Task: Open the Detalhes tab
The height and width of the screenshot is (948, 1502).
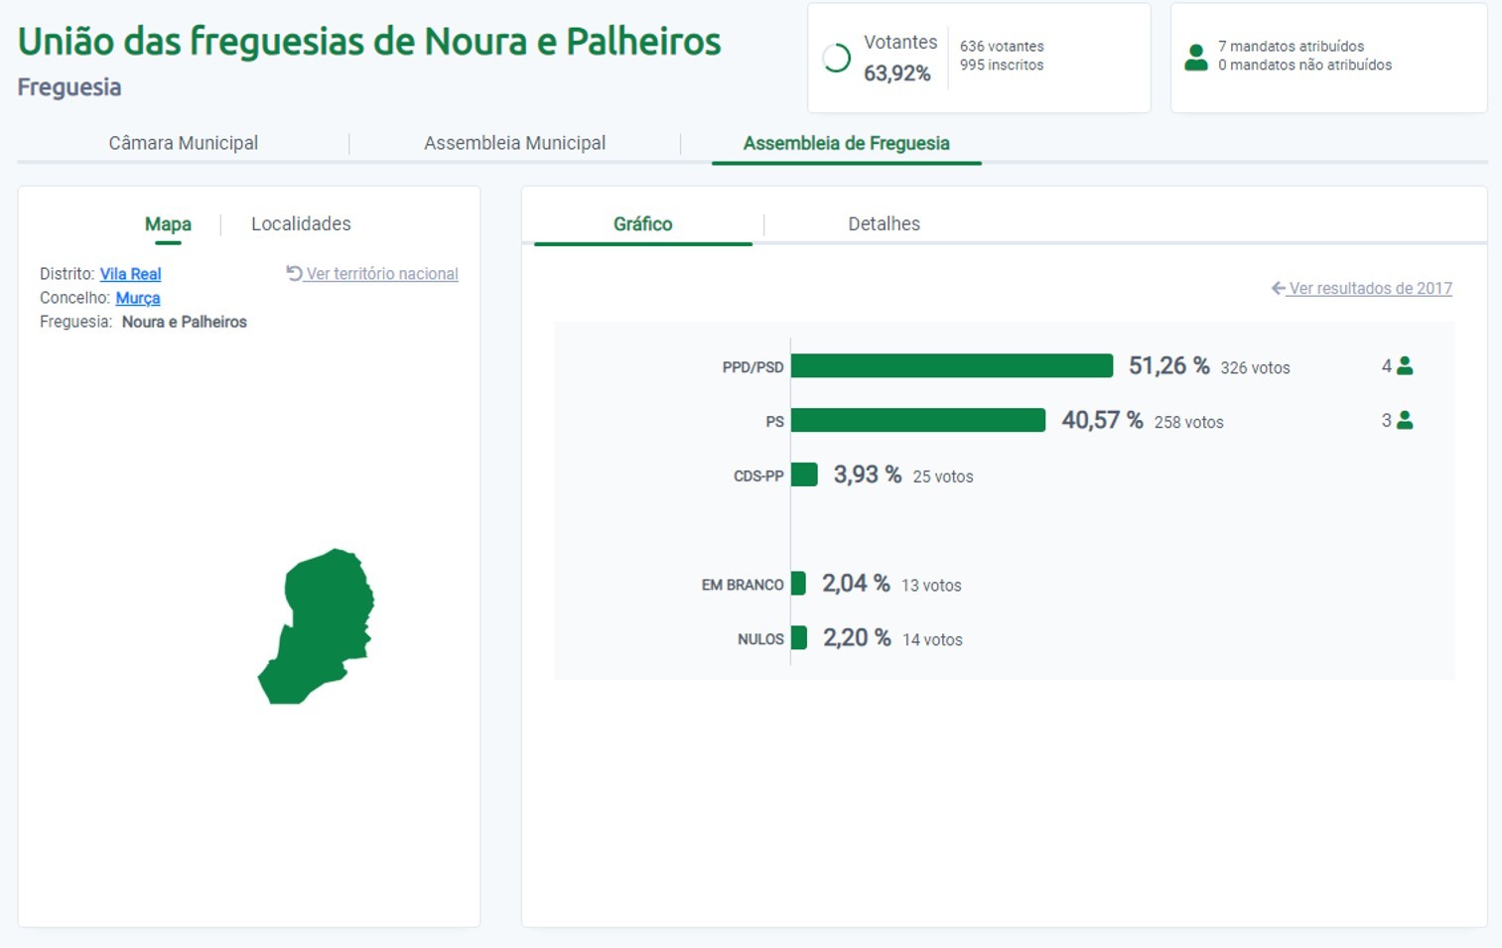Action: (x=884, y=224)
